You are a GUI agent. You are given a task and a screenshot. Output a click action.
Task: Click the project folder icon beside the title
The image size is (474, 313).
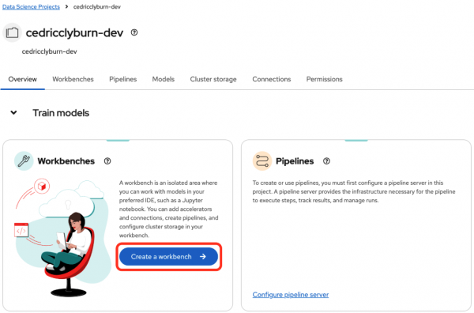12,32
